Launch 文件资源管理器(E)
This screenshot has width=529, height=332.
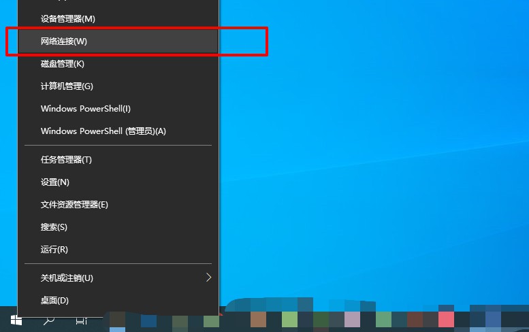74,205
